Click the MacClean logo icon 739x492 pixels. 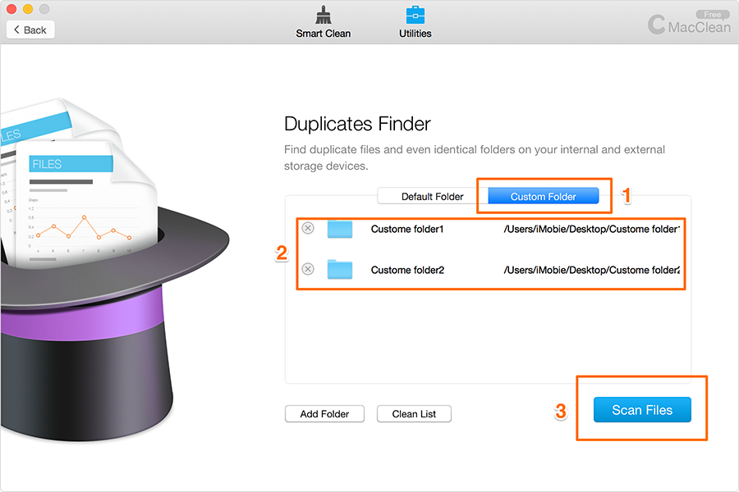click(x=657, y=25)
